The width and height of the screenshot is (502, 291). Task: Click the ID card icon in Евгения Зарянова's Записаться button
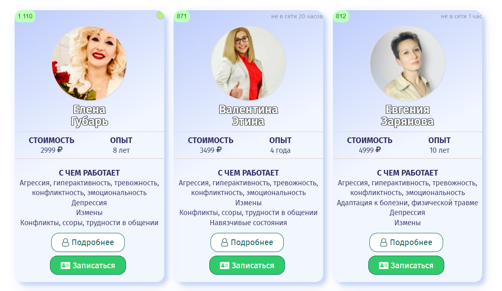pos(383,265)
